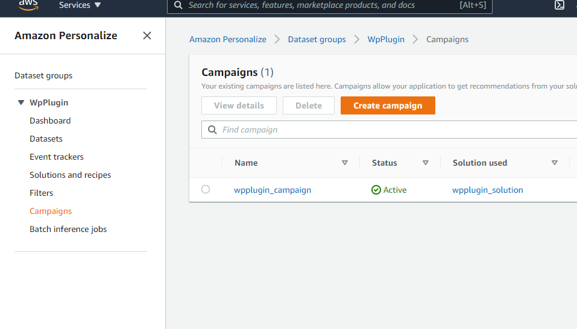The height and width of the screenshot is (329, 577).
Task: Open the Services dropdown menu
Action: coord(80,5)
